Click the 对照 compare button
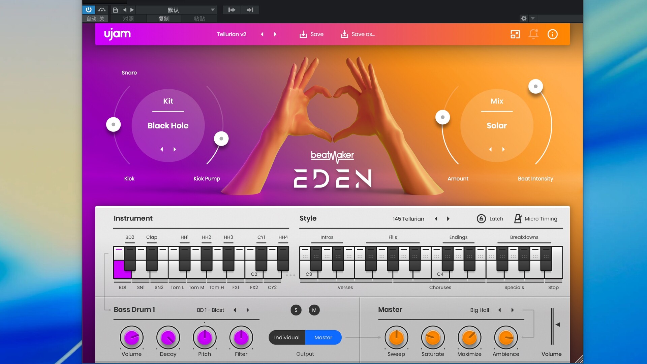The width and height of the screenshot is (647, 364). click(128, 19)
